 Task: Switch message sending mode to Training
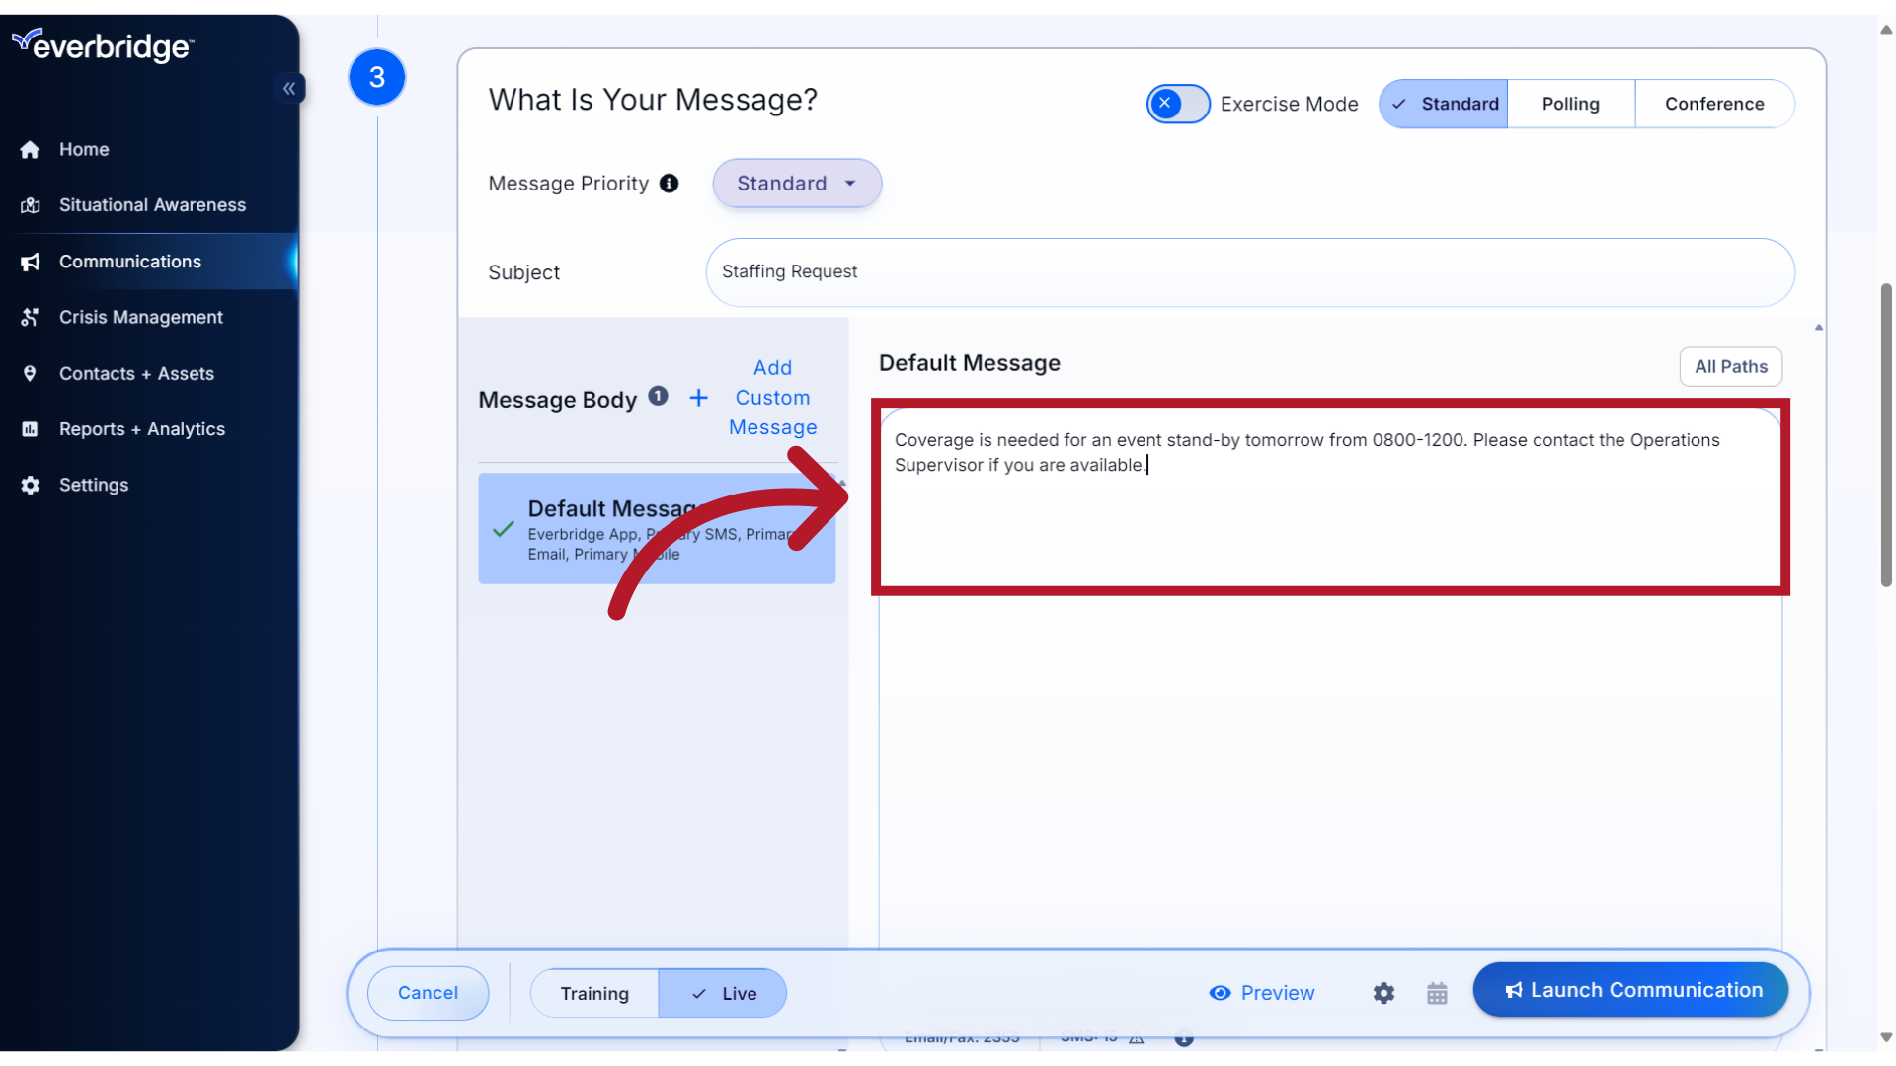click(x=593, y=993)
